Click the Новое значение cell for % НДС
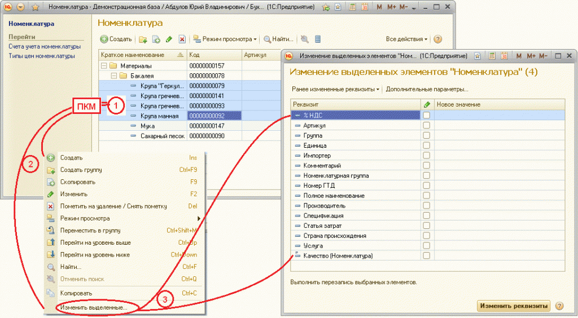Image resolution: width=578 pixels, height=318 pixels. click(x=499, y=115)
